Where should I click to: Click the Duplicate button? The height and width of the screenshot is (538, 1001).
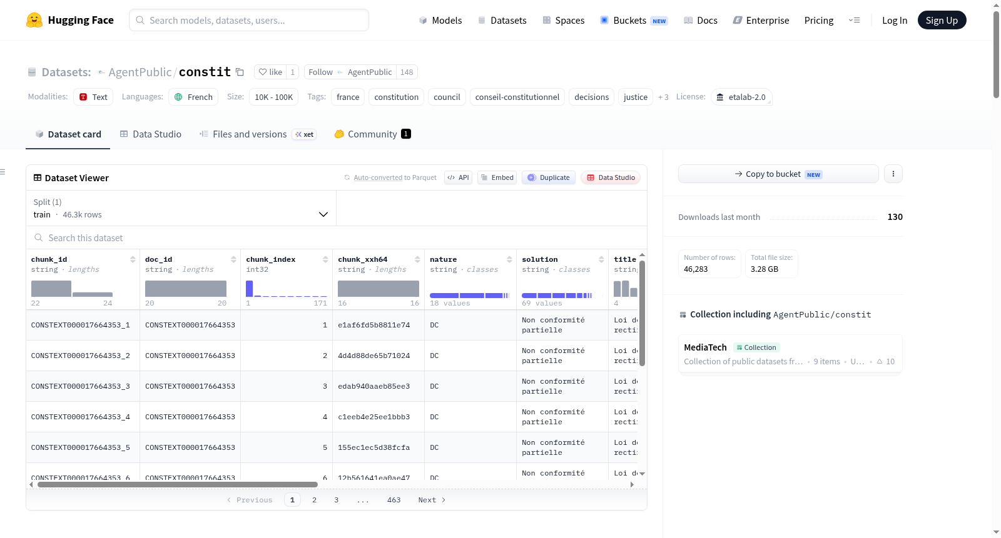[x=549, y=177]
